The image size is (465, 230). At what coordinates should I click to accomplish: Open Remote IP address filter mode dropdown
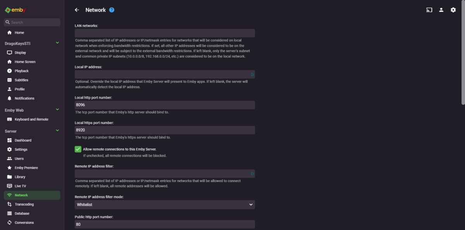165,204
